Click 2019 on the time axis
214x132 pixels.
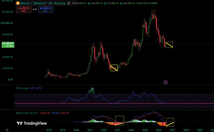pos(63,130)
